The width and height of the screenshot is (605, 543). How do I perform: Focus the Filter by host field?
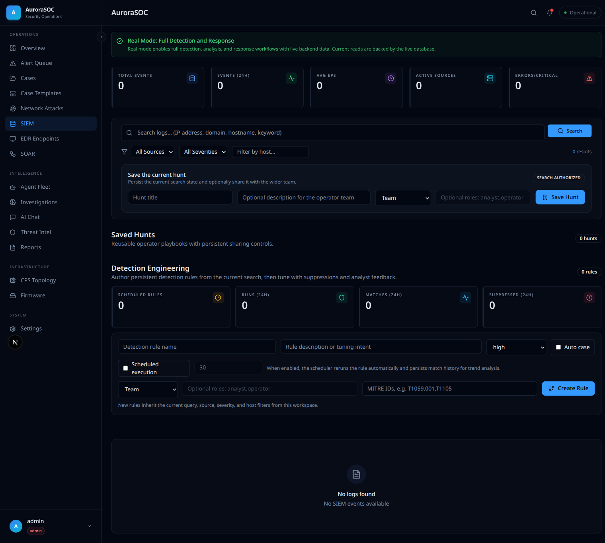pos(270,152)
